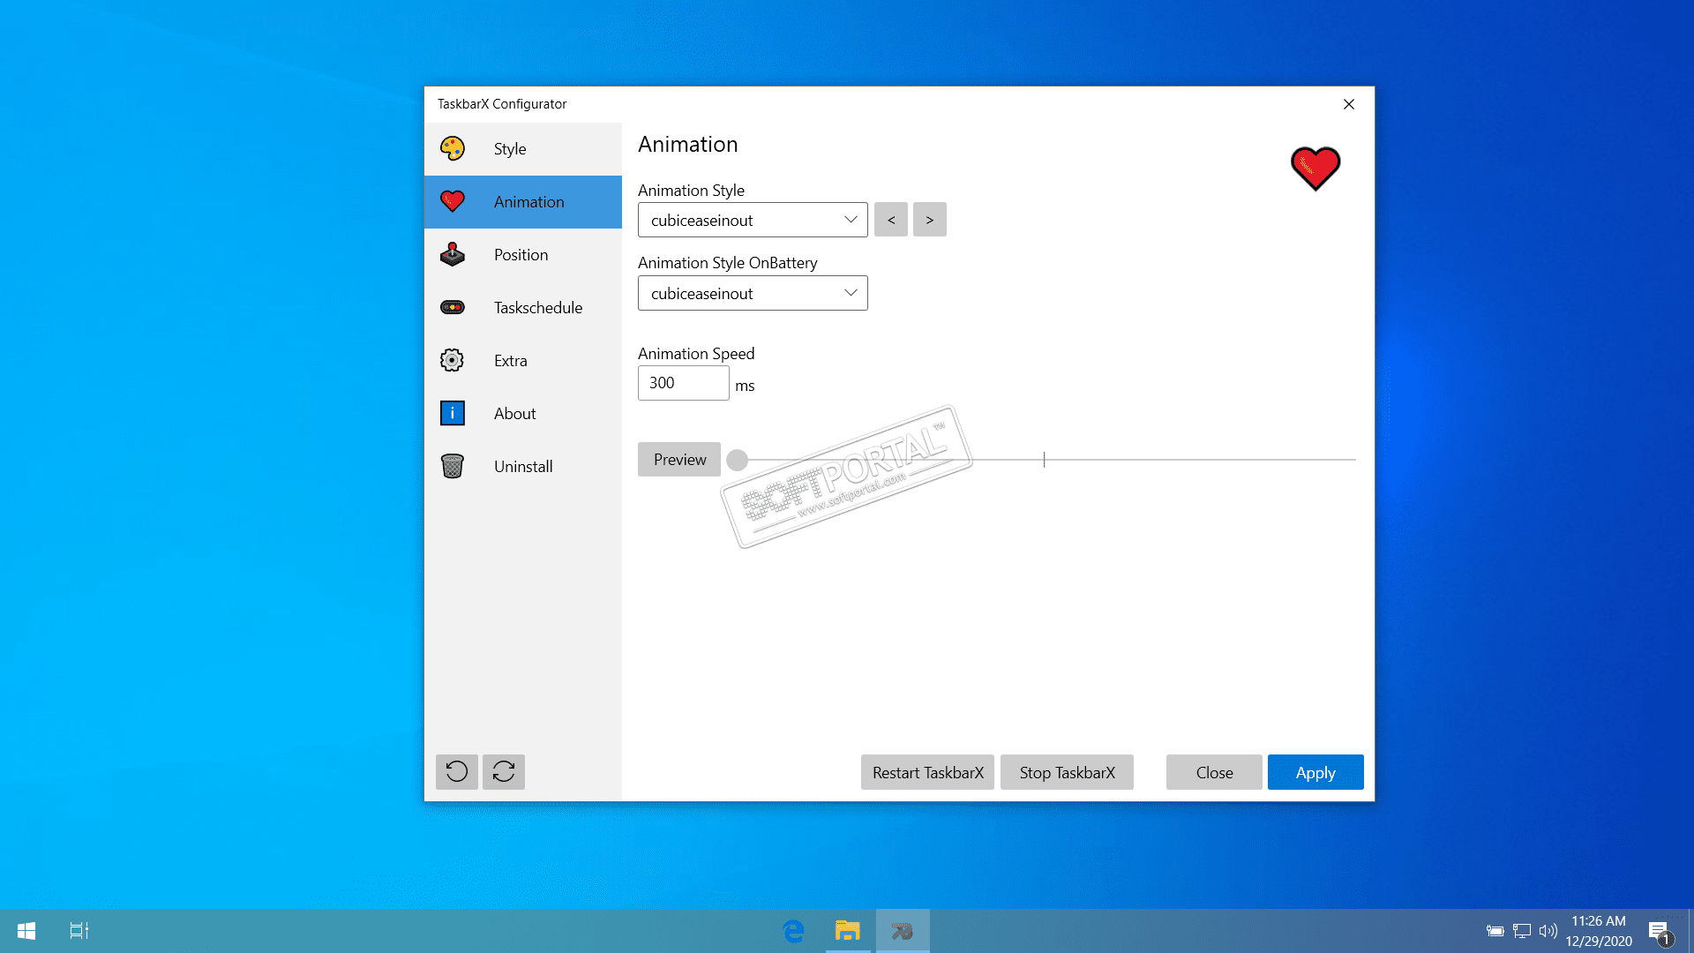
Task: Expand the Animation Style OnBattery dropdown
Action: click(x=753, y=293)
